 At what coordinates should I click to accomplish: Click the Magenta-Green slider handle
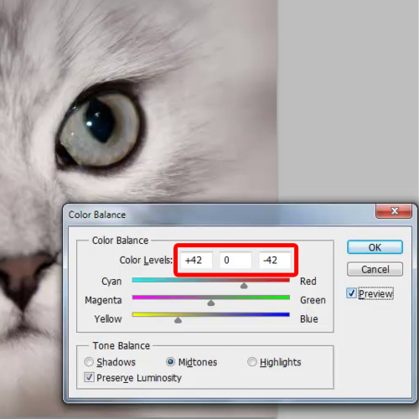[211, 303]
